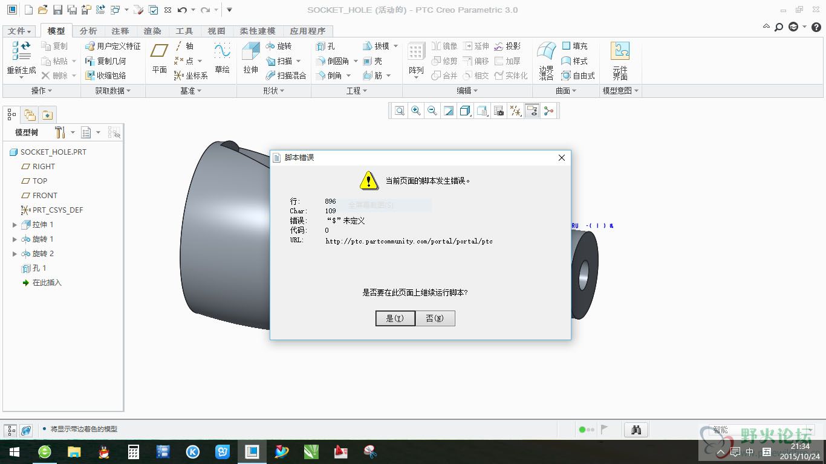826x464 pixels.
Task: Zoom out using the graphics toolbar
Action: (x=432, y=111)
